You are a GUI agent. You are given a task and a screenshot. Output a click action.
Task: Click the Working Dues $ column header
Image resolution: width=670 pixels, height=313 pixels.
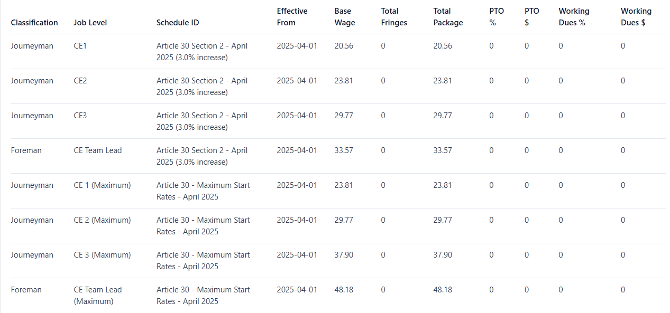636,17
